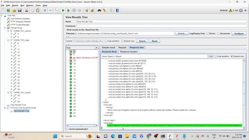249x140 pixels.
Task: Open search with binoculars icon
Action: (x=99, y=10)
